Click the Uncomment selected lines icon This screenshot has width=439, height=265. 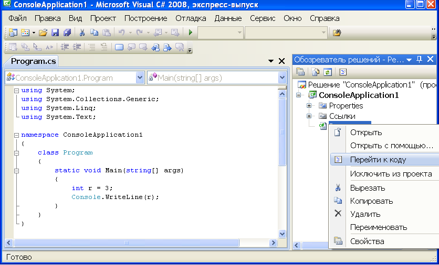click(104, 47)
